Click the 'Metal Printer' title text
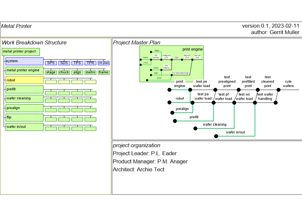Viewport: 302px width, 216px height. coord(16,26)
